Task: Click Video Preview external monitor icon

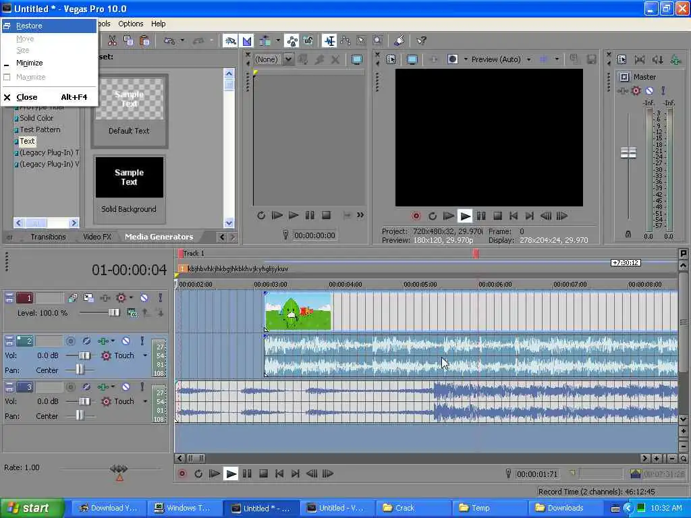Action: click(x=412, y=59)
